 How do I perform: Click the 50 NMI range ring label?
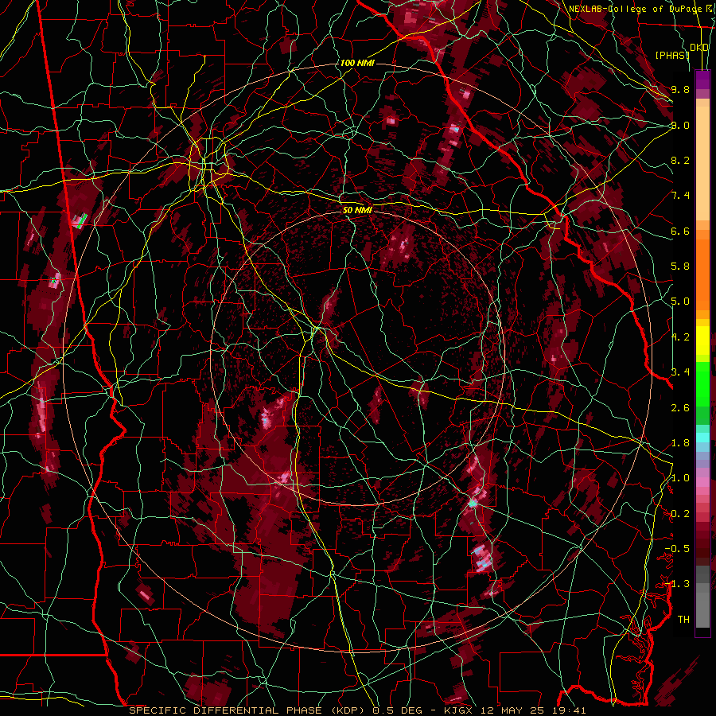click(x=357, y=210)
